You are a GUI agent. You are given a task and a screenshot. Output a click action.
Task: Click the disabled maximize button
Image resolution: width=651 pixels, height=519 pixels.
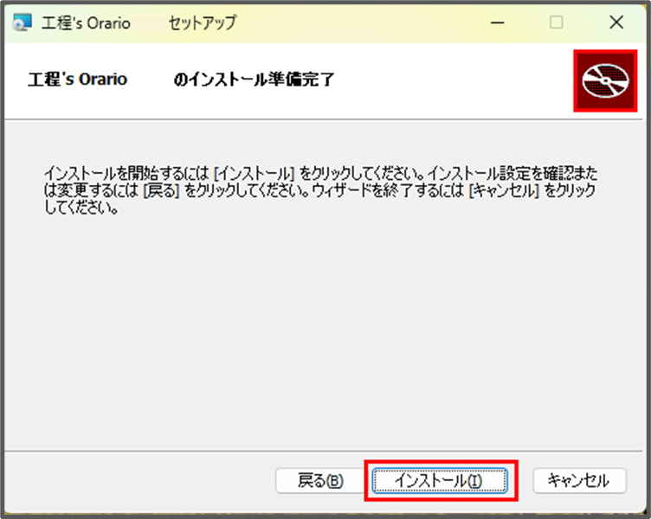(x=557, y=22)
